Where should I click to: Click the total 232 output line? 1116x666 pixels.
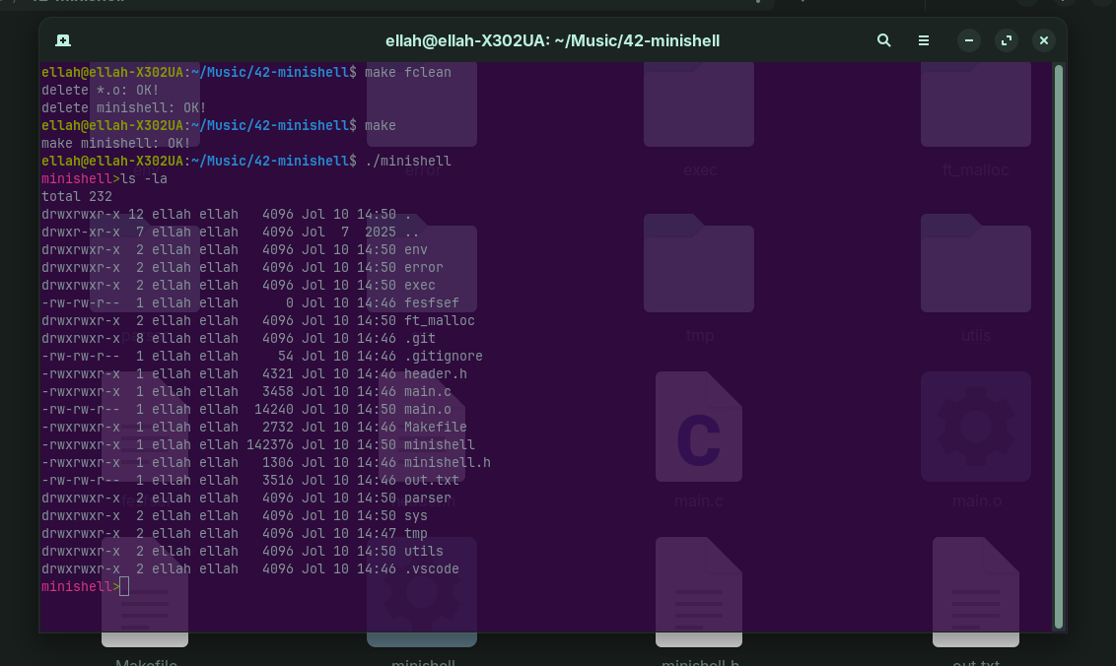pos(77,196)
